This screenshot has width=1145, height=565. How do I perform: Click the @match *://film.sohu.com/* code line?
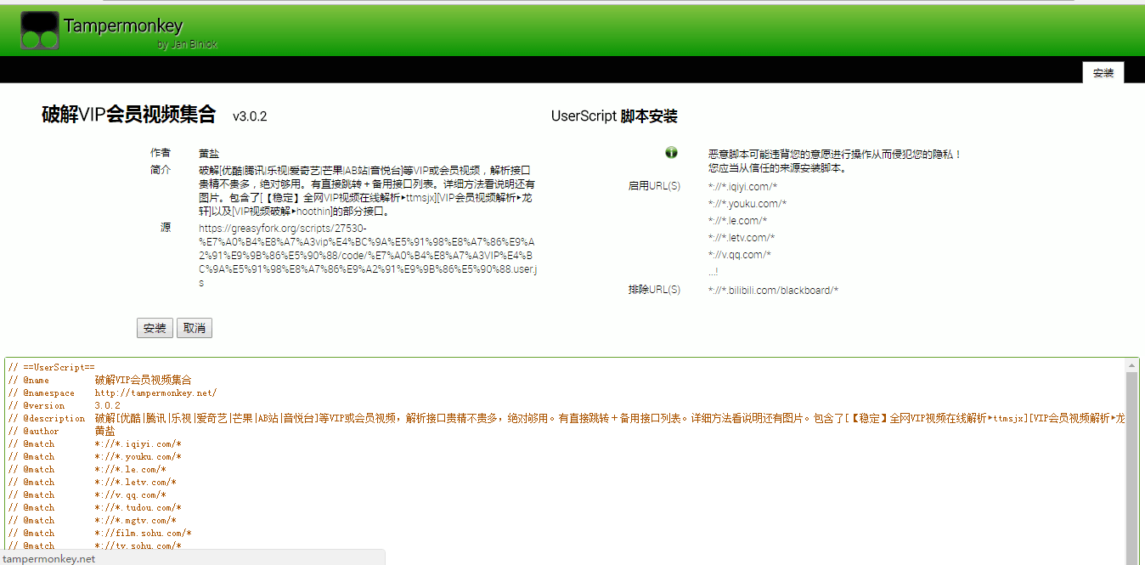(x=100, y=533)
